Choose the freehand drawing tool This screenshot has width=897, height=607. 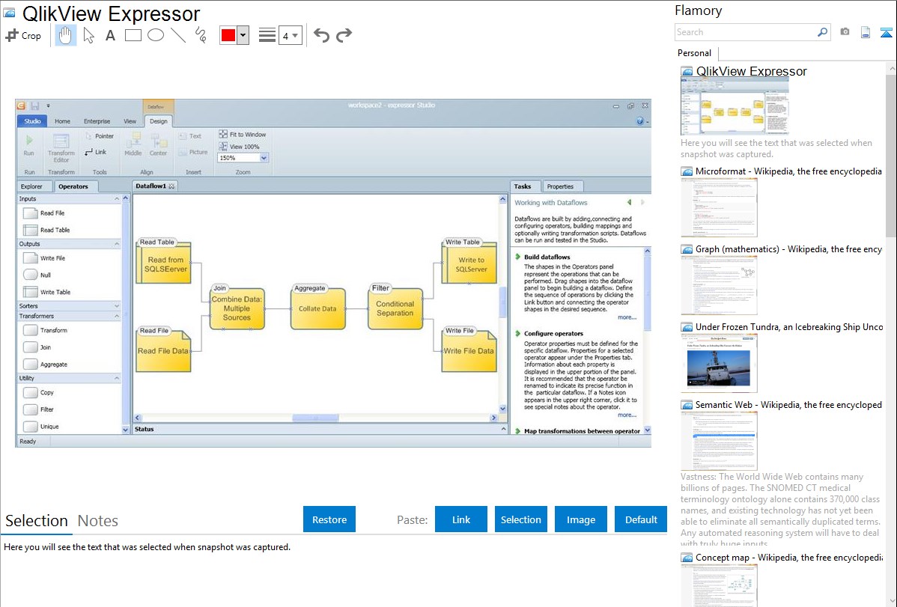pyautogui.click(x=201, y=35)
